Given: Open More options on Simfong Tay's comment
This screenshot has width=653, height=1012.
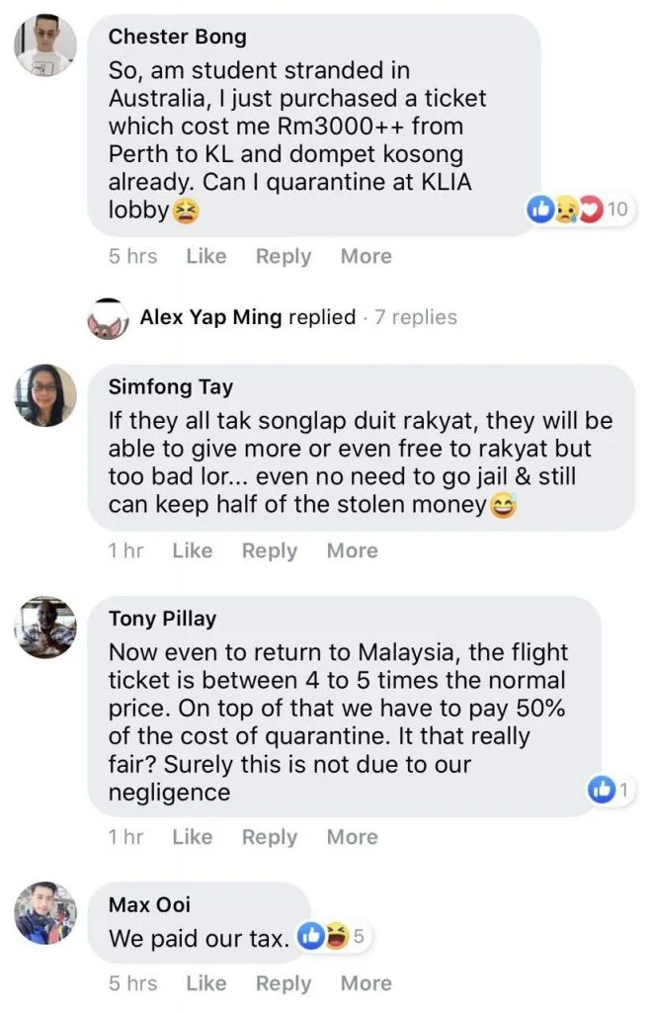Looking at the screenshot, I should 352,550.
